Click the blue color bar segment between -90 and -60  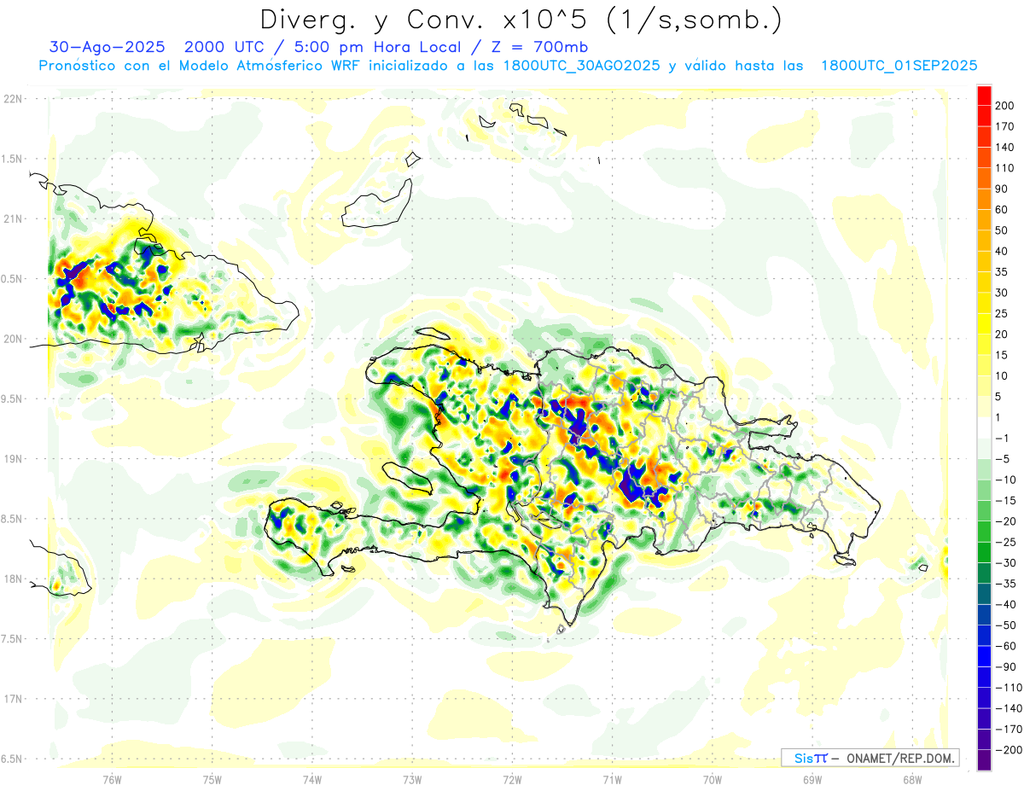coord(984,657)
